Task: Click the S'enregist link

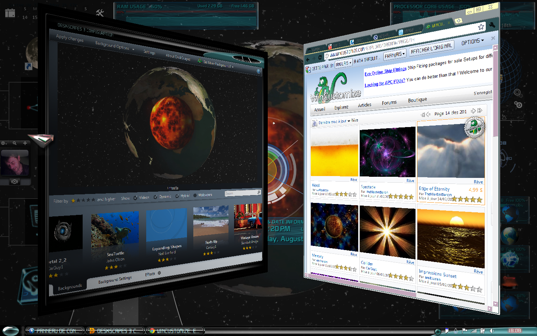Action: tap(483, 92)
